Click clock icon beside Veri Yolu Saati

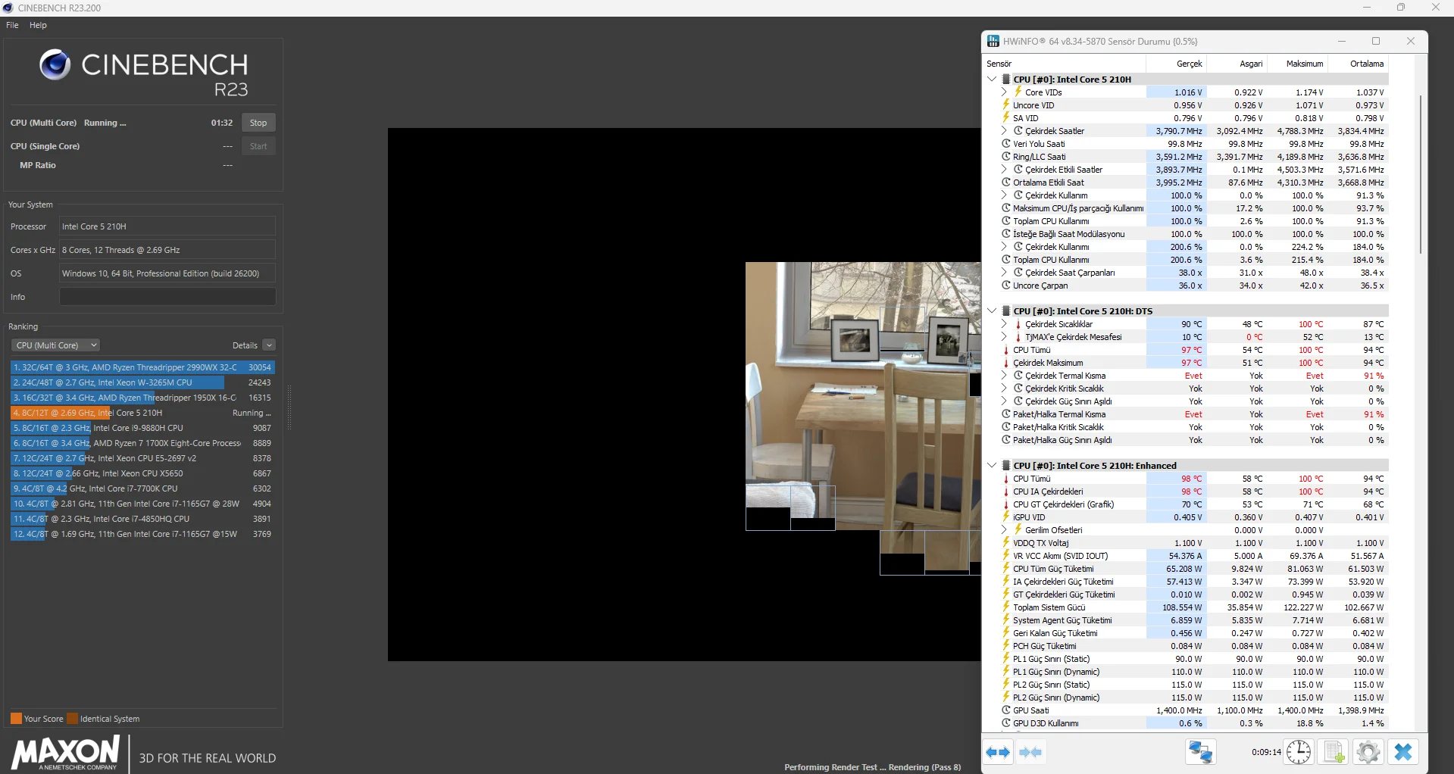[1006, 144]
